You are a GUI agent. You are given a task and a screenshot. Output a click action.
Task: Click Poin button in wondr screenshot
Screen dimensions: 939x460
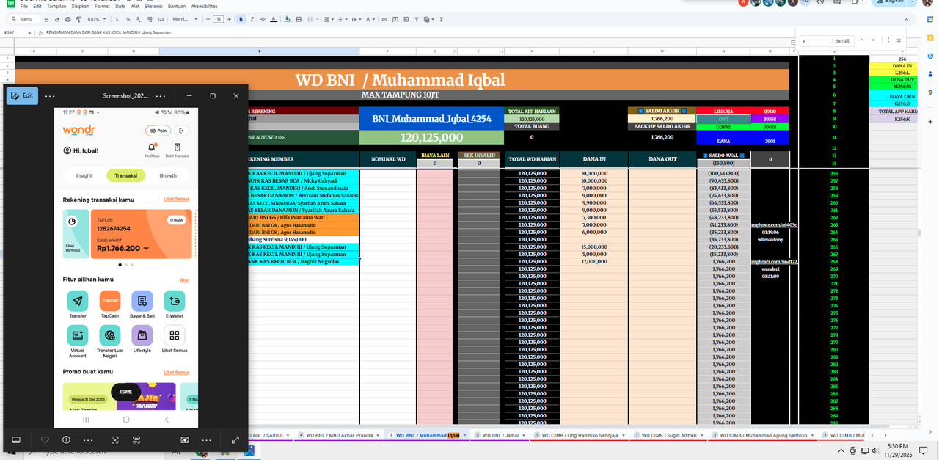(x=158, y=131)
